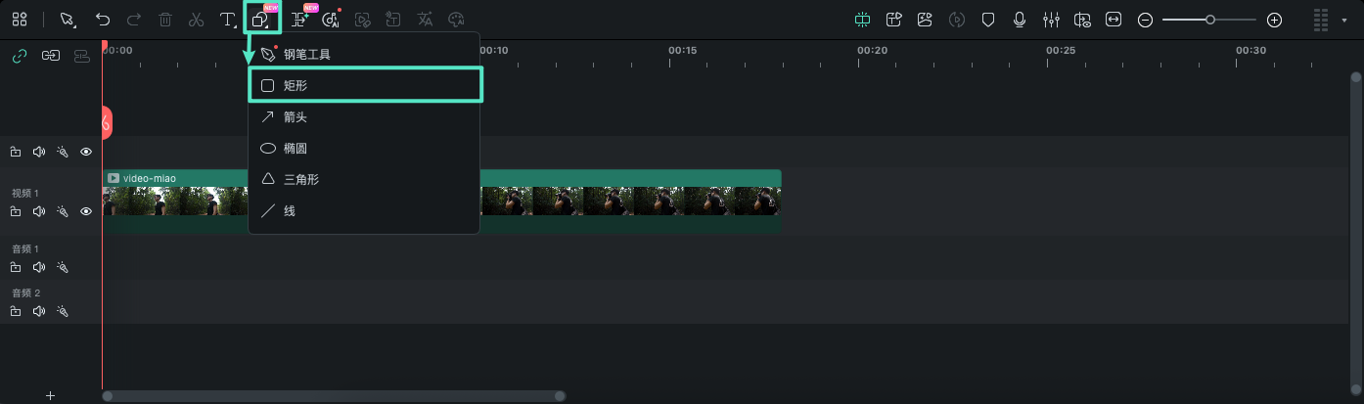Choose 矩形 from the shape menu
1364x404 pixels.
click(x=365, y=85)
